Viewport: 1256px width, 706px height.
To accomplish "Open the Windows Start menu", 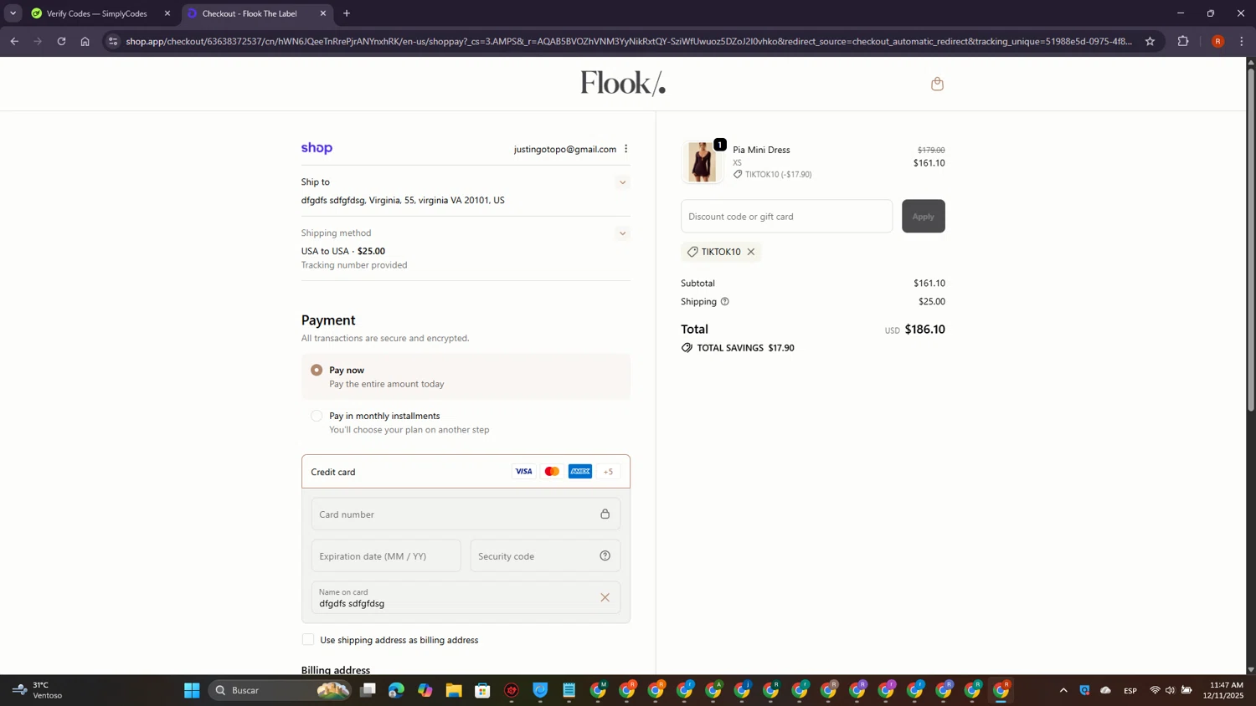I will [x=192, y=690].
